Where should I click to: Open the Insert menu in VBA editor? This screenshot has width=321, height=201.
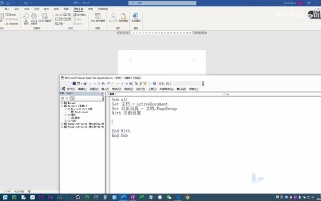105,89
